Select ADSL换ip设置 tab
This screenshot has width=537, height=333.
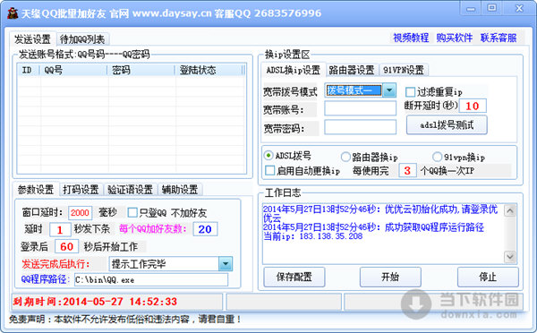[294, 70]
